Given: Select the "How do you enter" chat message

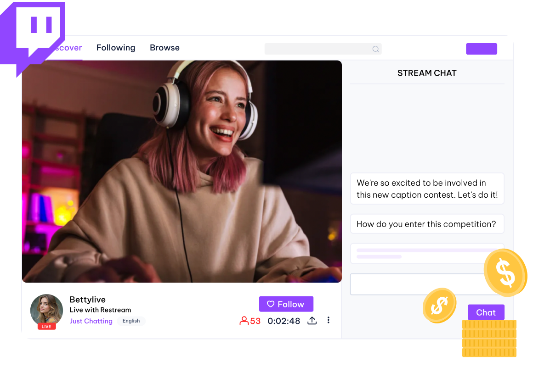Looking at the screenshot, I should [427, 224].
